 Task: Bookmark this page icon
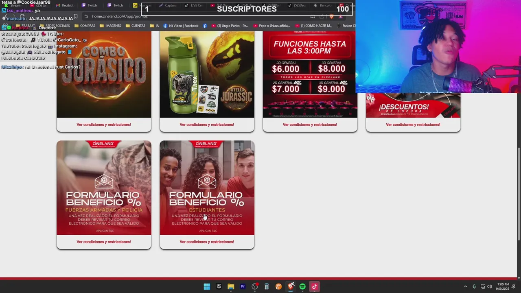pyautogui.click(x=76, y=16)
